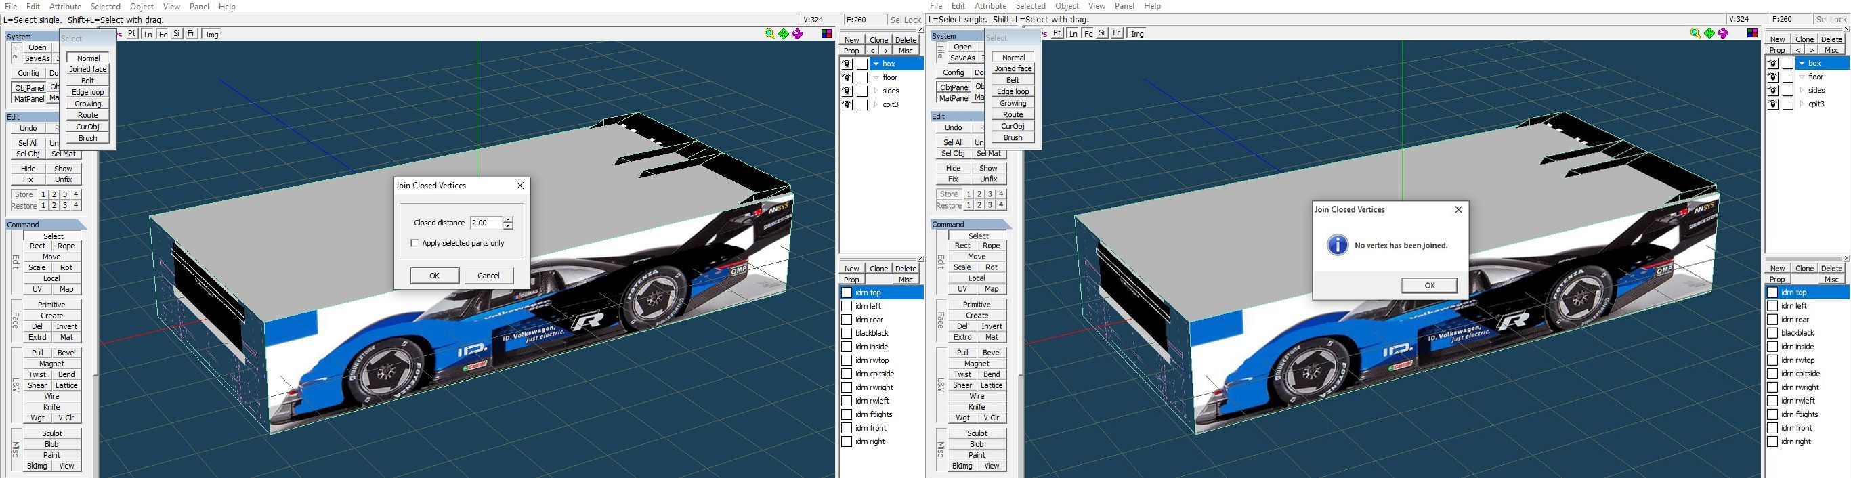This screenshot has width=1851, height=478.
Task: Toggle the Fc face display button in right viewport
Action: coord(1088,33)
